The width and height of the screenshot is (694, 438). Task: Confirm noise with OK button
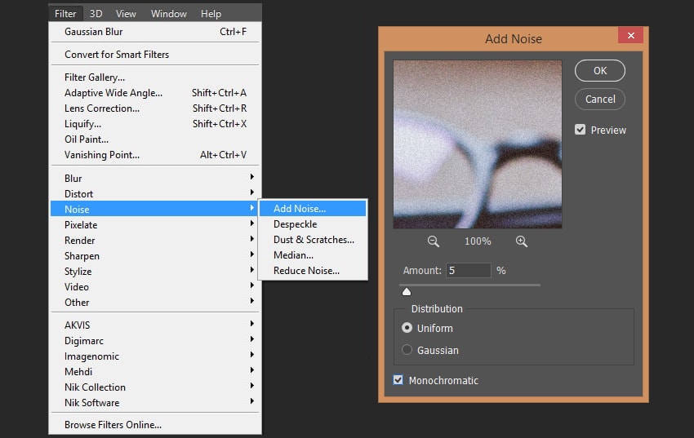click(600, 71)
